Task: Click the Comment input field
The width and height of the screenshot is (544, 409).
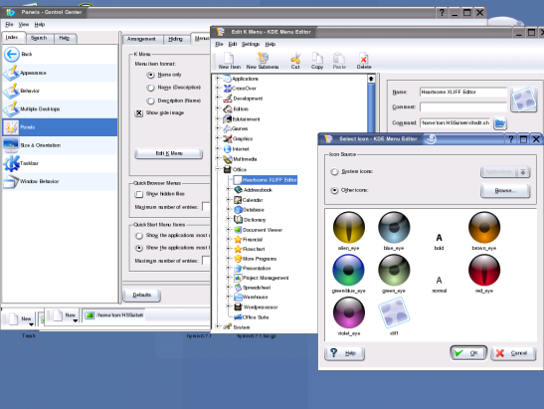Action: 463,106
